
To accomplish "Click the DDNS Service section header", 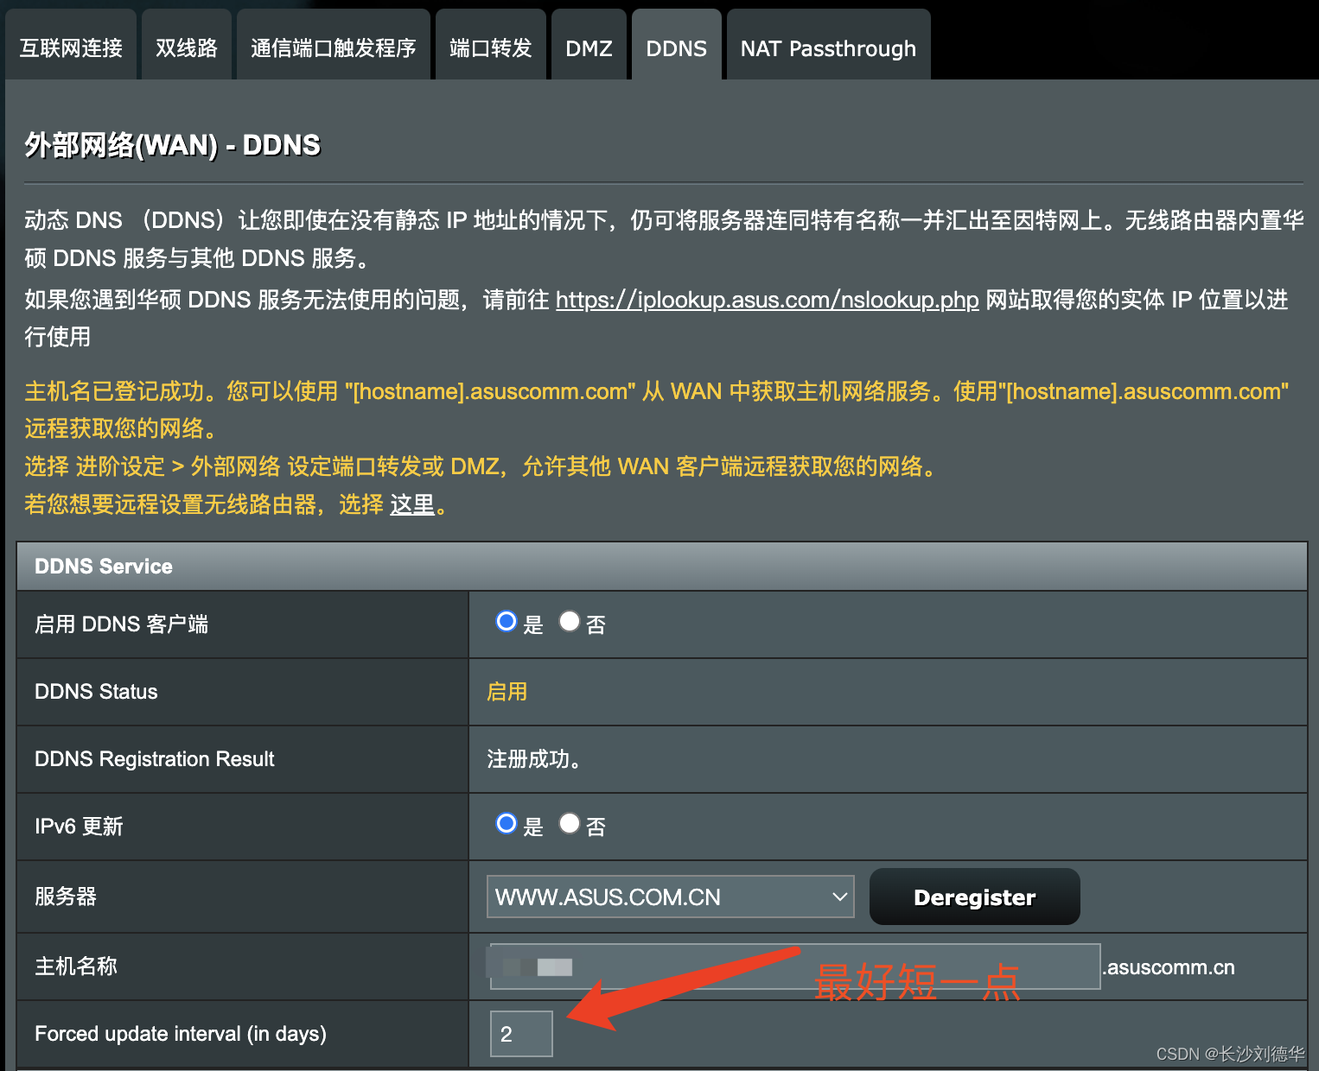I will coord(662,567).
